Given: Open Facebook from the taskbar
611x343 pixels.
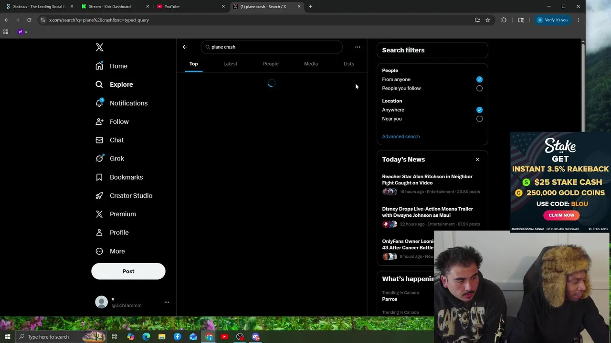Looking at the screenshot, I should click(178, 337).
